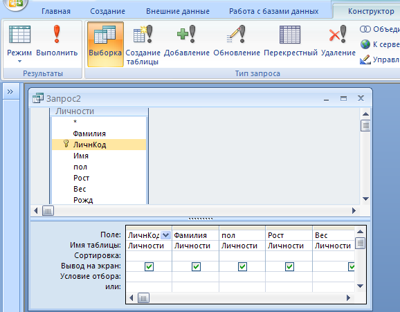
Task: Click the primary key icon beside ЛичнКод
Action: coord(66,144)
